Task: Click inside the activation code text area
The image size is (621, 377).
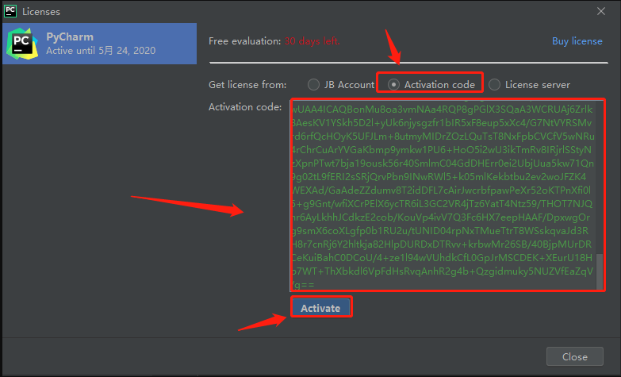Action: pos(443,194)
